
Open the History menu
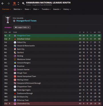pos(67,9)
